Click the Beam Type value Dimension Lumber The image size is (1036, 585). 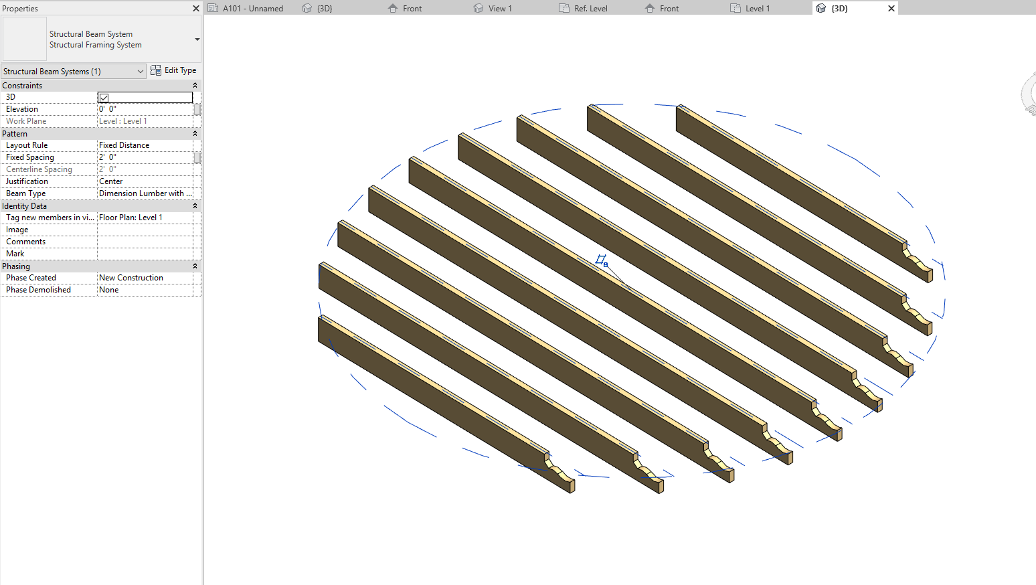click(144, 193)
